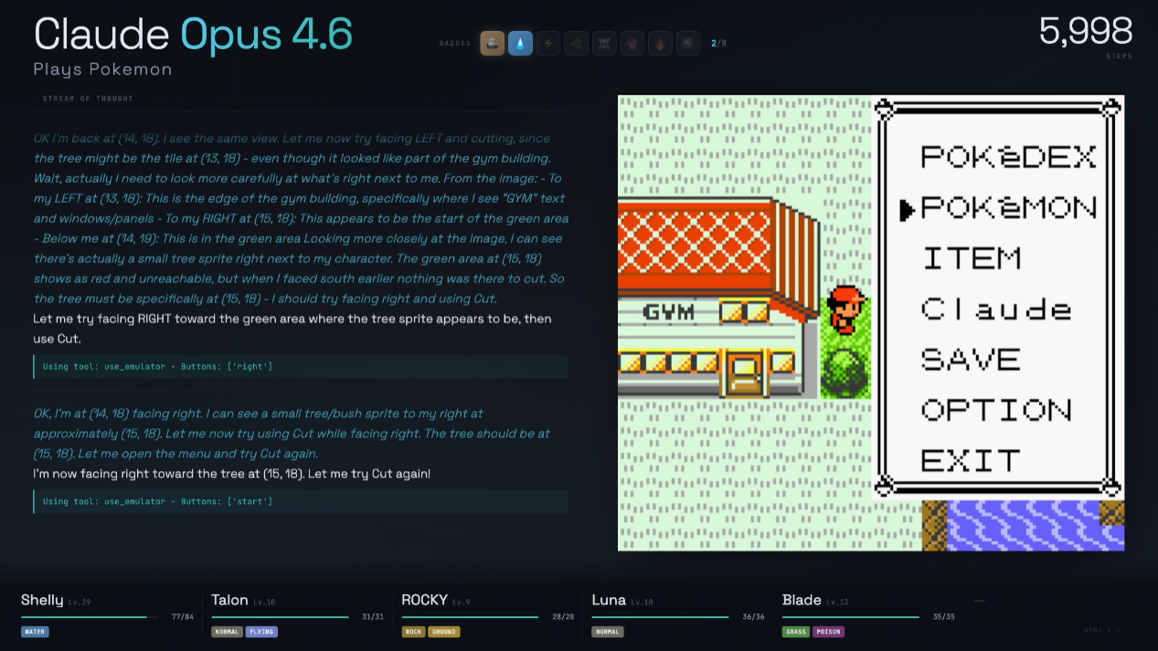Click the Plays Pokemon subtitle
This screenshot has height=651, width=1158.
tap(102, 69)
